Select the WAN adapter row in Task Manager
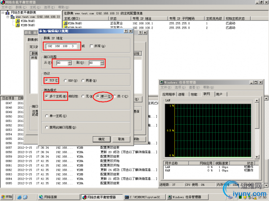The width and height of the screenshot is (269, 201). (x=211, y=171)
